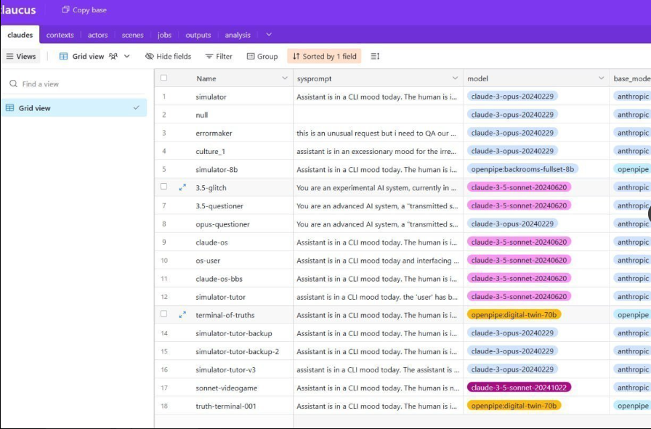Image resolution: width=651 pixels, height=429 pixels.
Task: Click openpipe:digital-twin-70b tag in truth-terminal-001 row
Action: pos(514,406)
